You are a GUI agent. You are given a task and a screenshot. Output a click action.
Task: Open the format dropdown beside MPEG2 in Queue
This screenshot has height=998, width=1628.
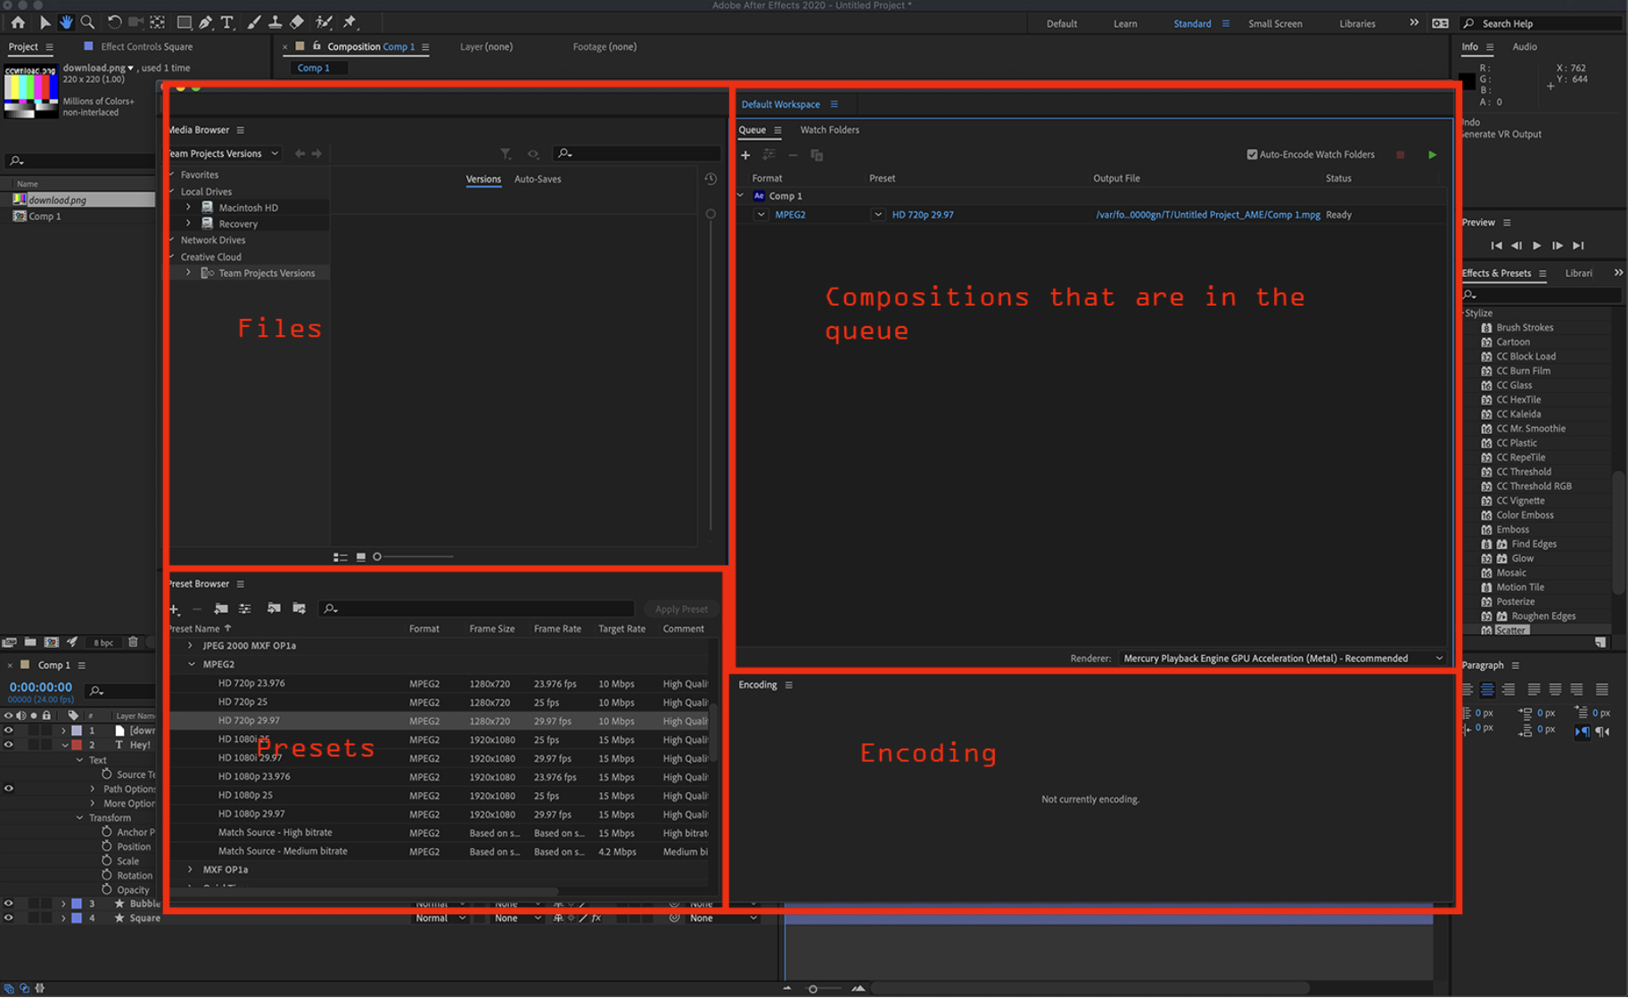(761, 215)
